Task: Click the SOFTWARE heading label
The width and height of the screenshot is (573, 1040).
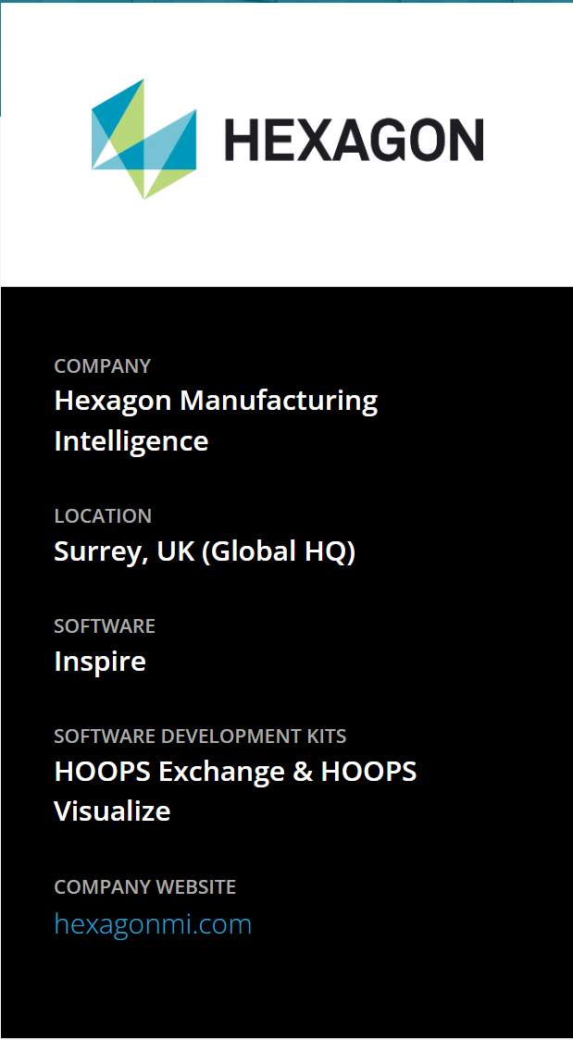Action: coord(105,626)
